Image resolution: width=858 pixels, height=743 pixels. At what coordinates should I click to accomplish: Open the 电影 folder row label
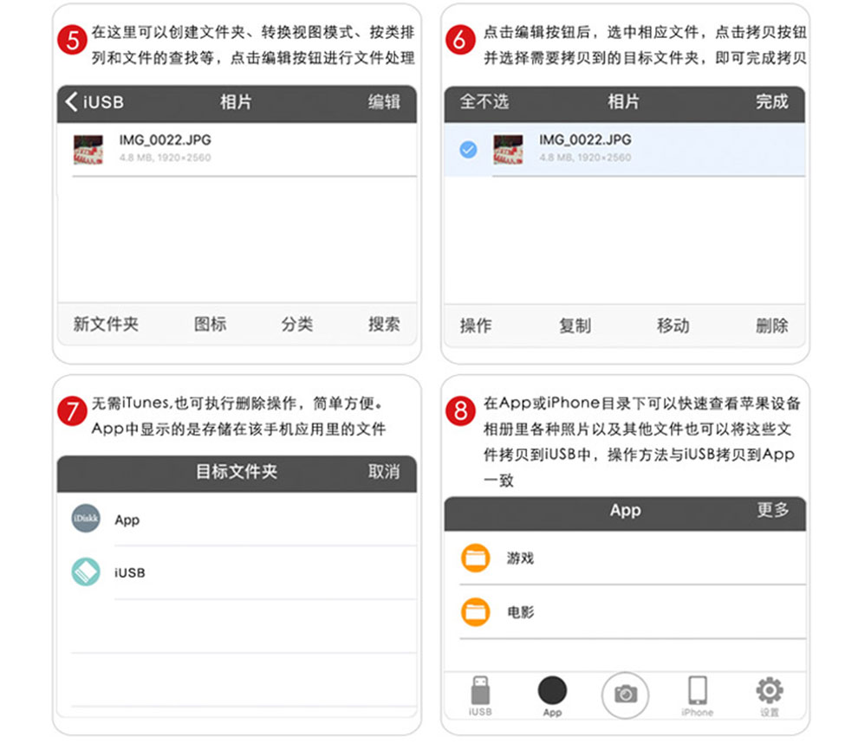520,611
